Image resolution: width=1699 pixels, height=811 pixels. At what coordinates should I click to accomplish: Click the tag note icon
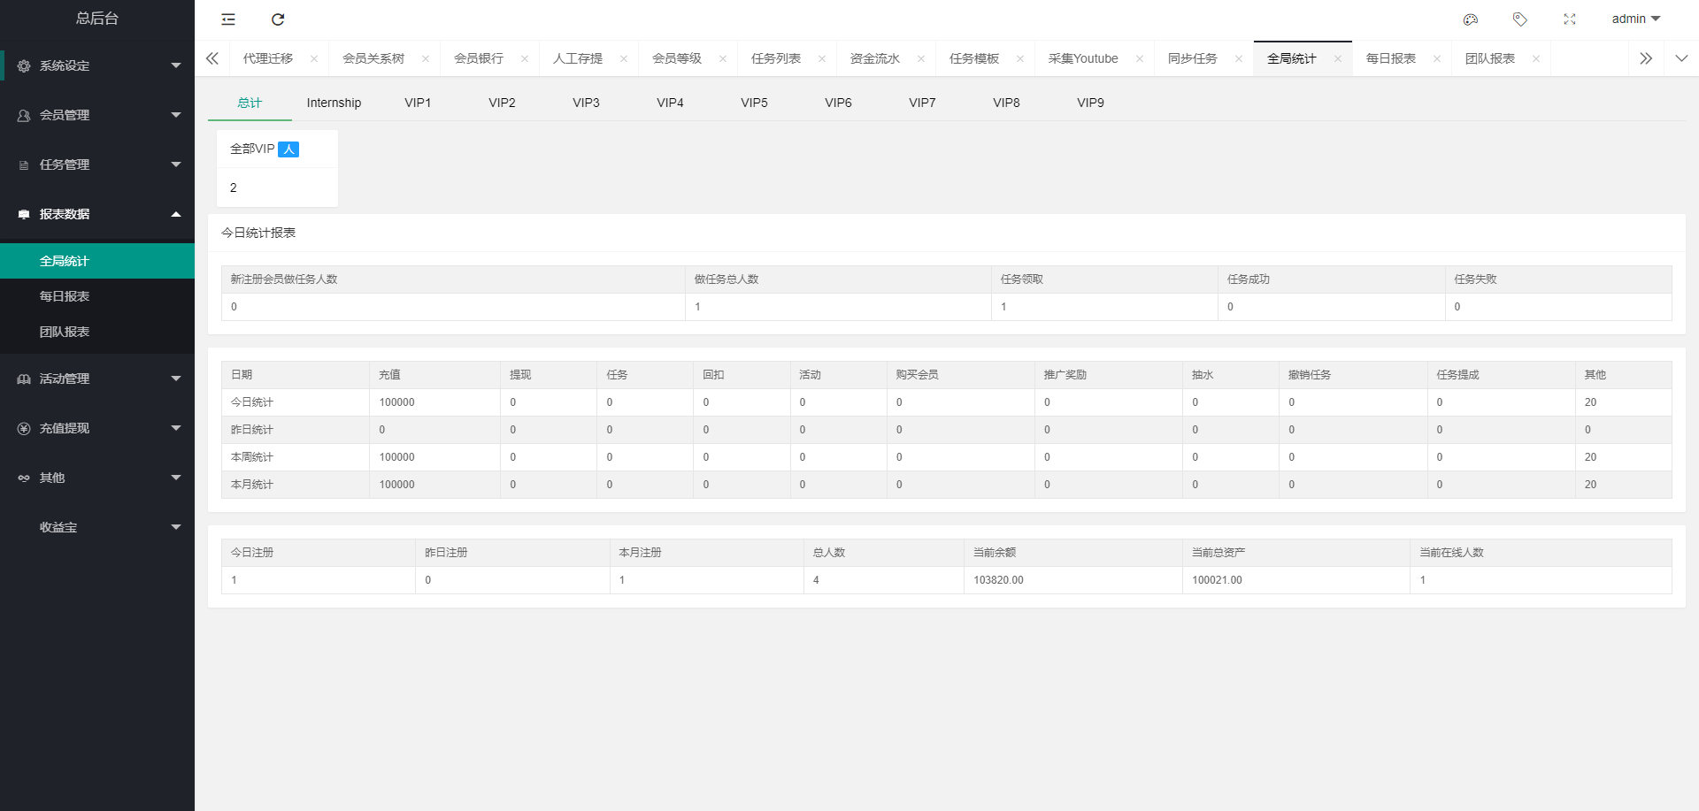1520,19
